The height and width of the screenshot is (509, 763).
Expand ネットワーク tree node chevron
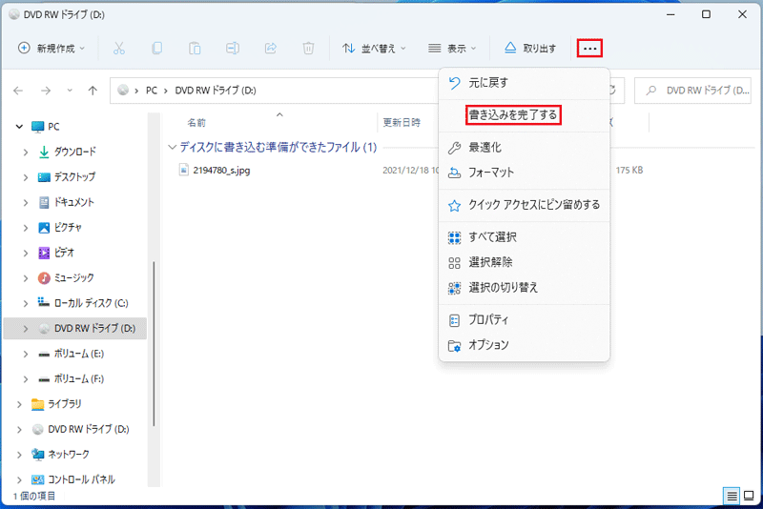tap(19, 455)
